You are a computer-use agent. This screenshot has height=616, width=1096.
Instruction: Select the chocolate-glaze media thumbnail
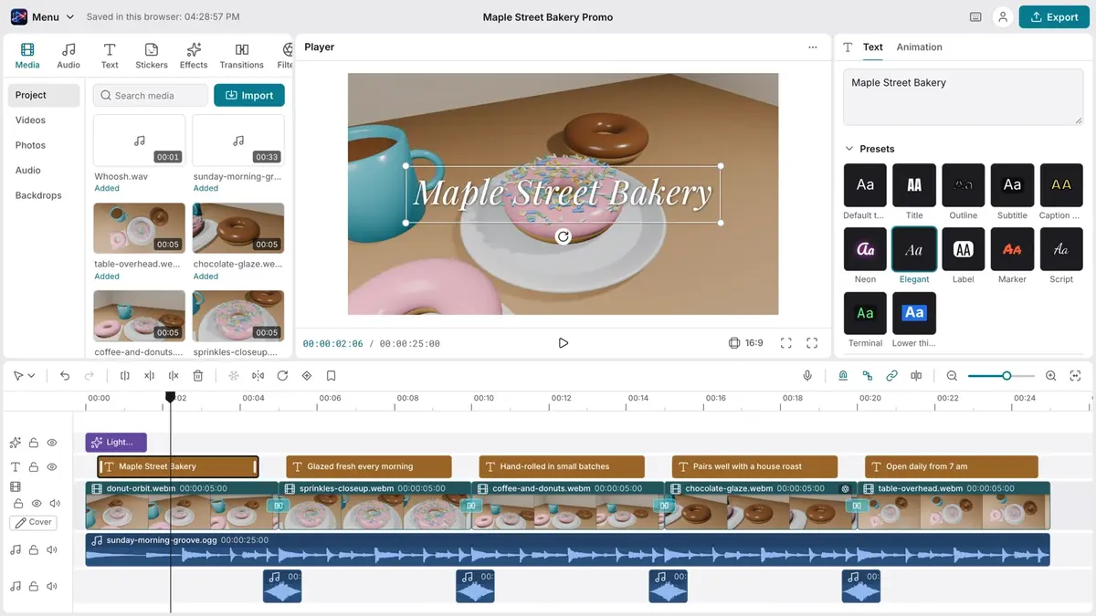point(238,228)
